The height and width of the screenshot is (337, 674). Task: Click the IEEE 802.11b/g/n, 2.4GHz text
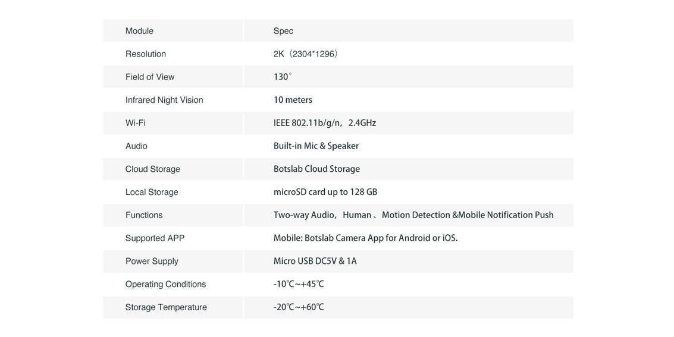coord(325,123)
